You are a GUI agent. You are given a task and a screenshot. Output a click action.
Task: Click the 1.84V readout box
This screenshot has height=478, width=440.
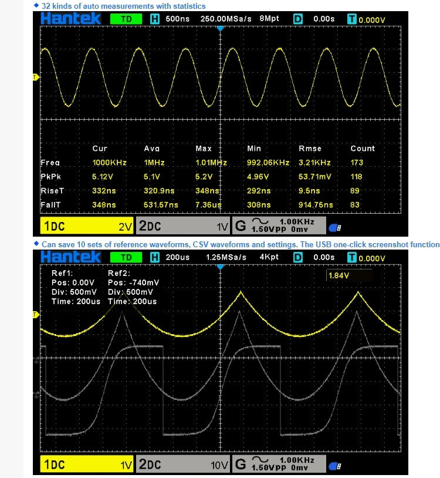pos(349,275)
